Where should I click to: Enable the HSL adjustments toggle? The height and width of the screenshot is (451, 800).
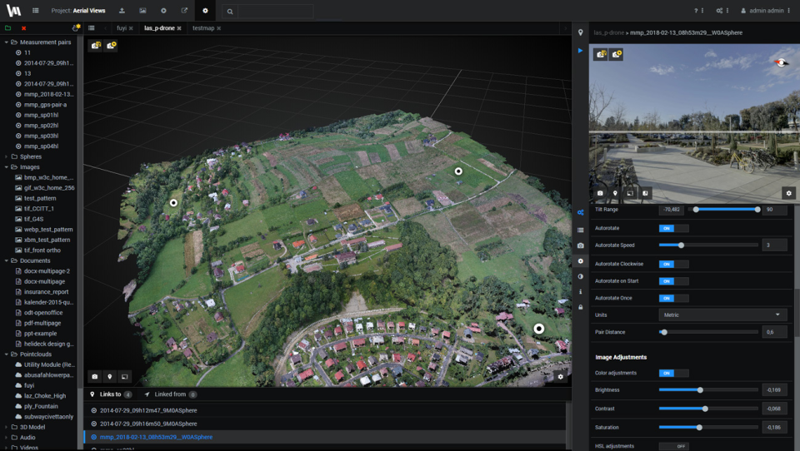pos(673,446)
